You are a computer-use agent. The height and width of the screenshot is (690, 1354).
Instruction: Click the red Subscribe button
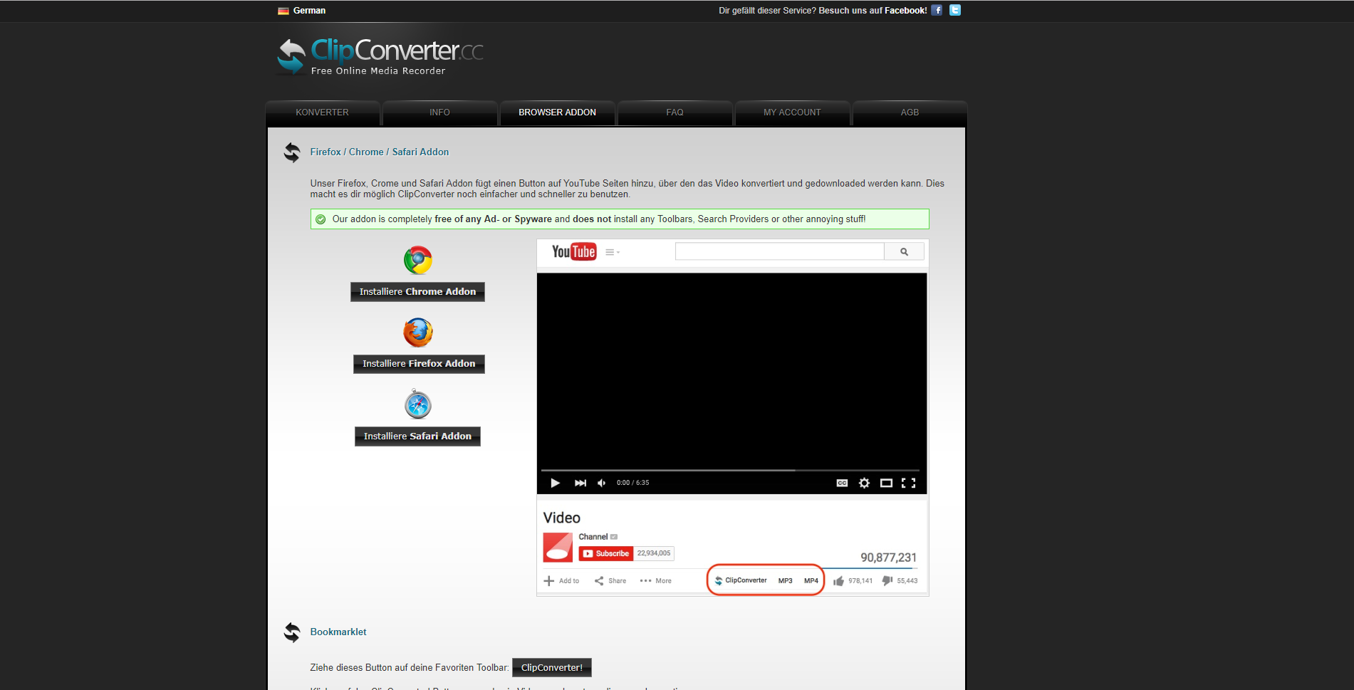coord(605,553)
